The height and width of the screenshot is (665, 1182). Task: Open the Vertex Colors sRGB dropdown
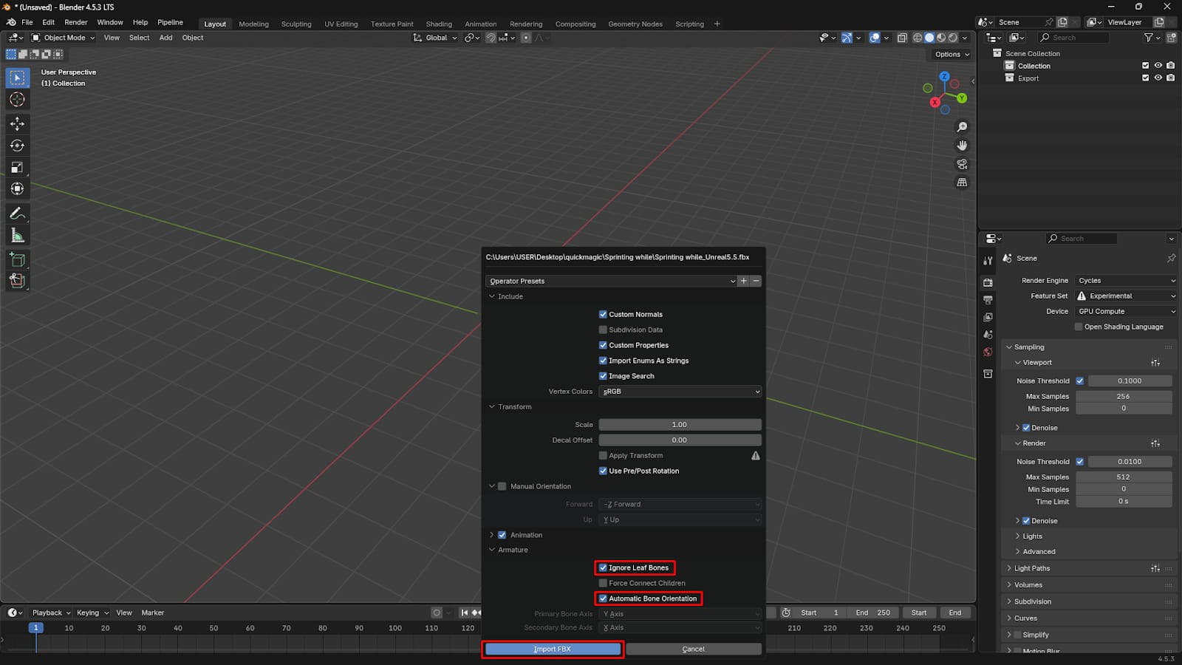click(680, 392)
